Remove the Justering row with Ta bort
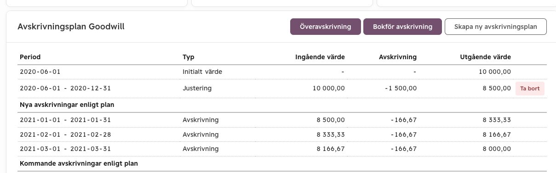The height and width of the screenshot is (173, 556). pos(530,88)
